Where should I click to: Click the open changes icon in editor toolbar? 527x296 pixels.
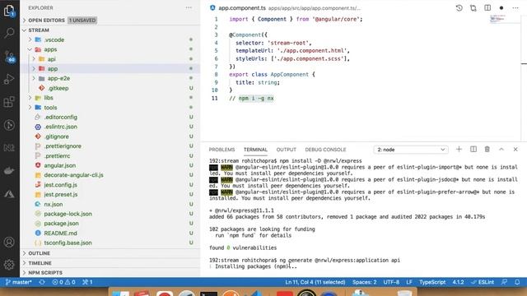473,7
